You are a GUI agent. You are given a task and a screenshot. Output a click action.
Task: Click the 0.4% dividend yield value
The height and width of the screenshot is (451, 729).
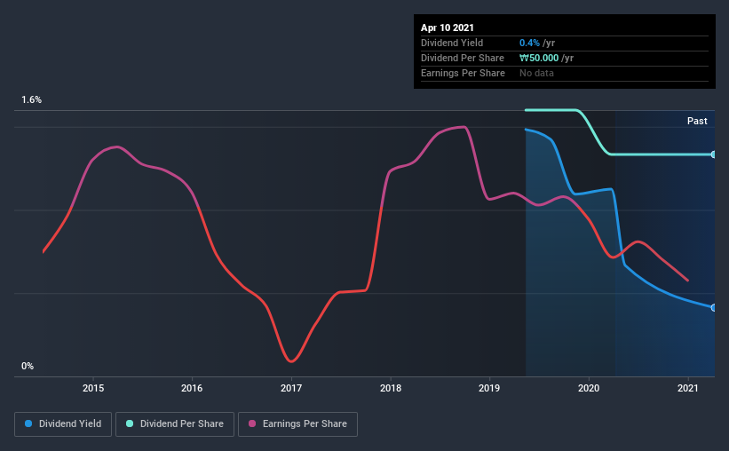point(529,43)
